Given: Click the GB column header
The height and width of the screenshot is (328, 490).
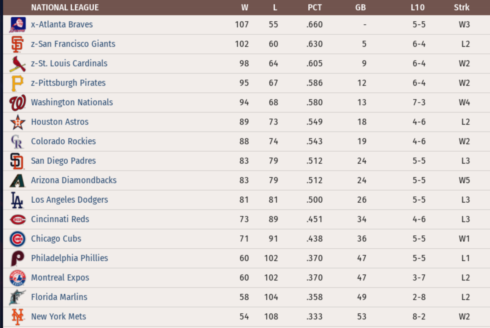Looking at the screenshot, I should coord(360,8).
